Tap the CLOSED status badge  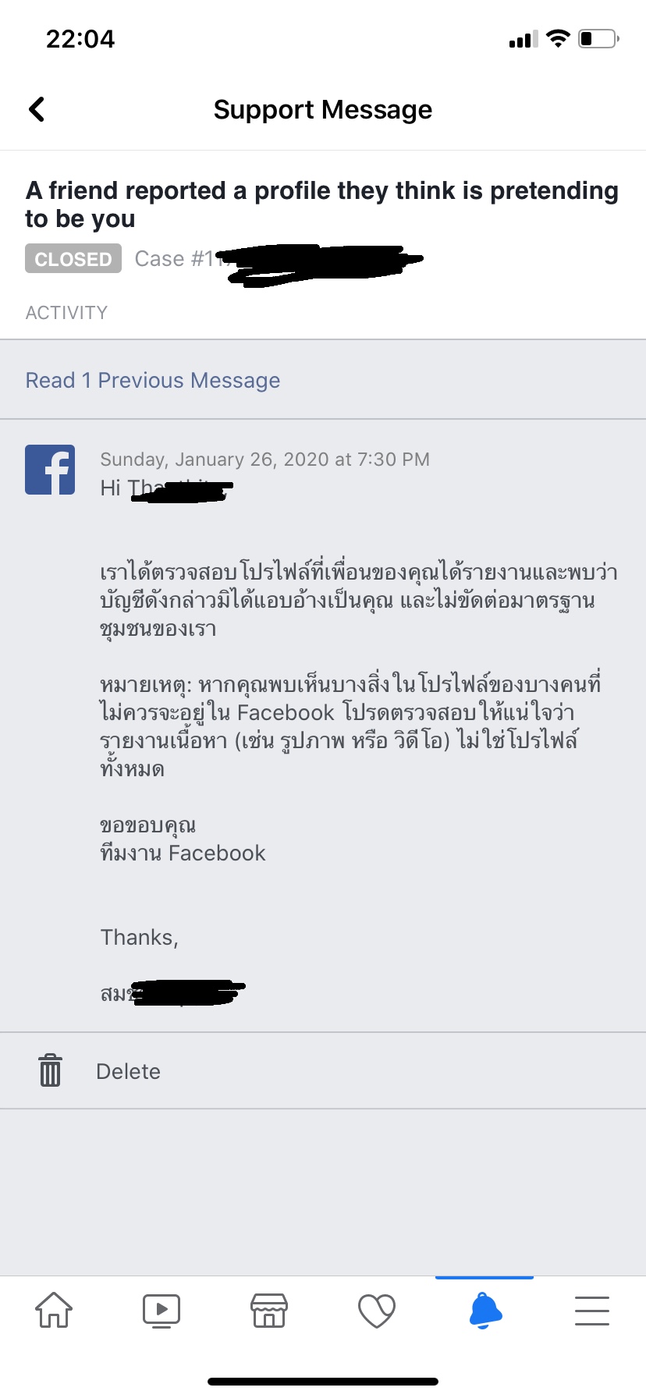pos(73,259)
